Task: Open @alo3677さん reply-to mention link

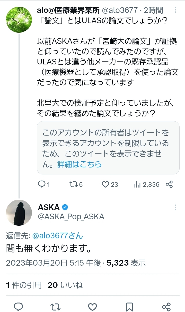Action: coord(57,235)
